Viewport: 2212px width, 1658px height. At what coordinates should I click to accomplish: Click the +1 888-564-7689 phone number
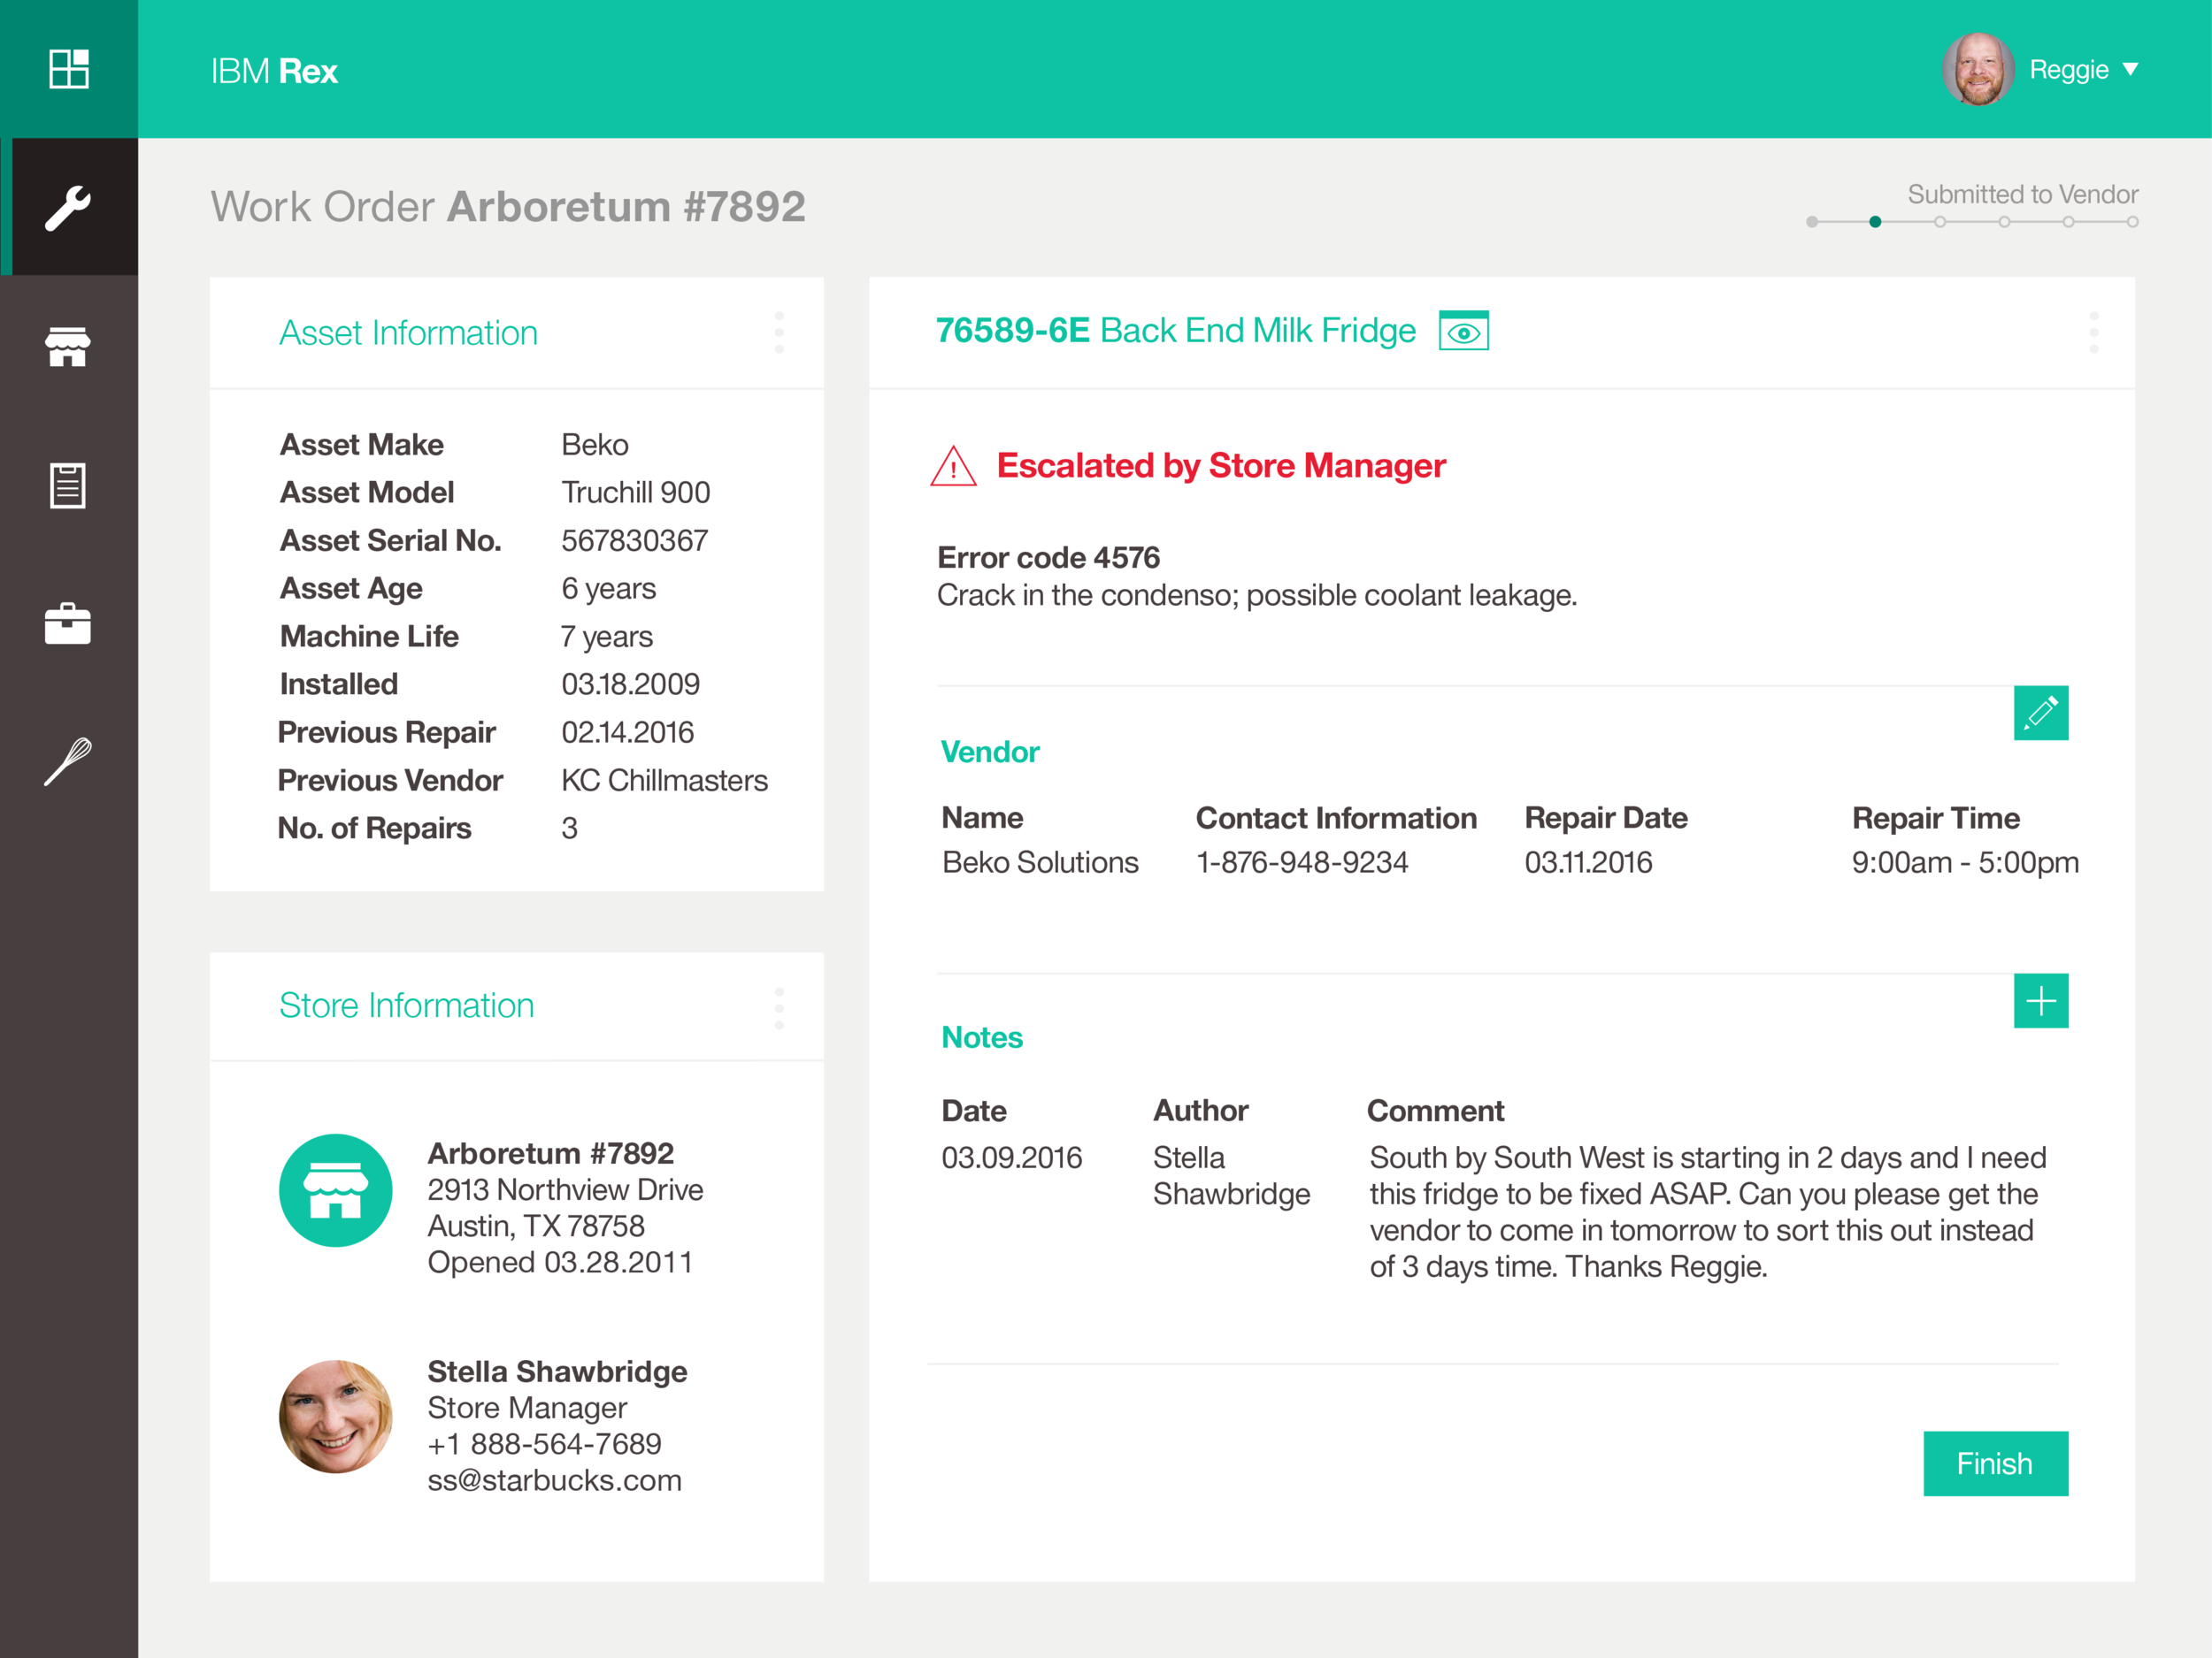[545, 1444]
